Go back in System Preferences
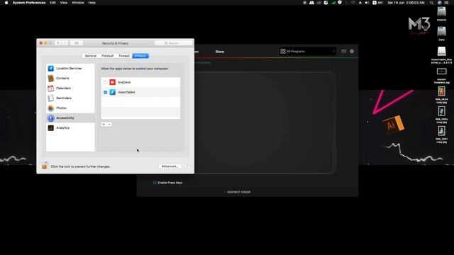This screenshot has width=454, height=255. (58, 43)
